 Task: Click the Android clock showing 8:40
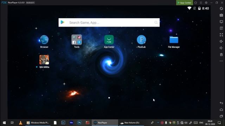pyautogui.click(x=205, y=8)
